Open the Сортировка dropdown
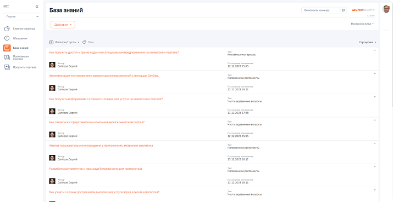 pos(367,43)
